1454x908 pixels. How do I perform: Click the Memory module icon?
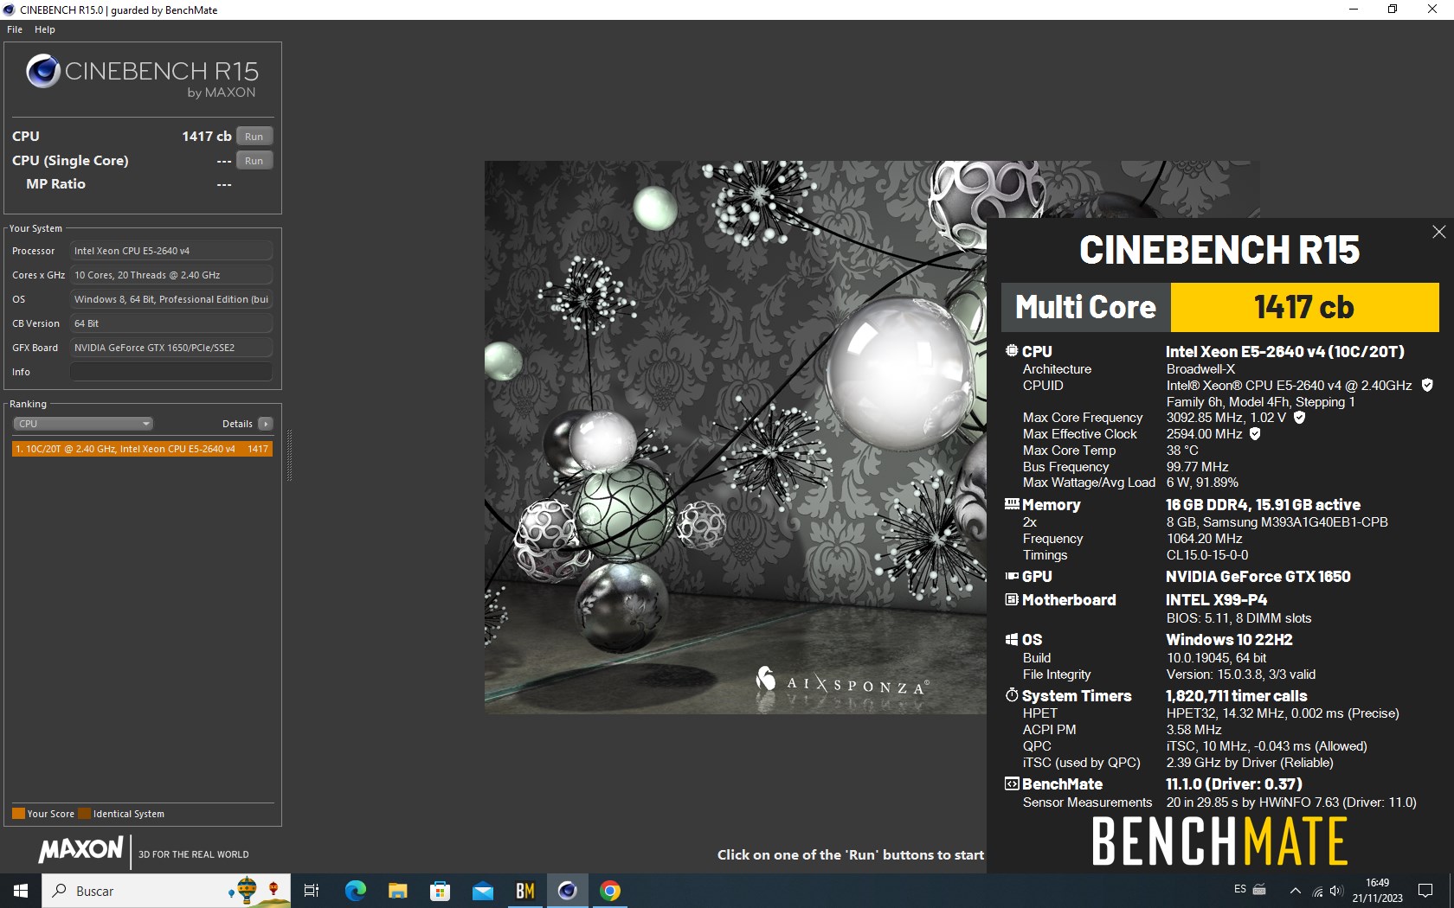(1011, 504)
